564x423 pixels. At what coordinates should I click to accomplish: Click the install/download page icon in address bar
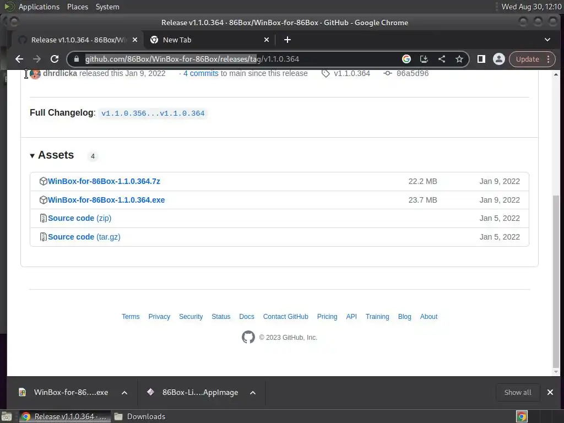[x=424, y=59]
